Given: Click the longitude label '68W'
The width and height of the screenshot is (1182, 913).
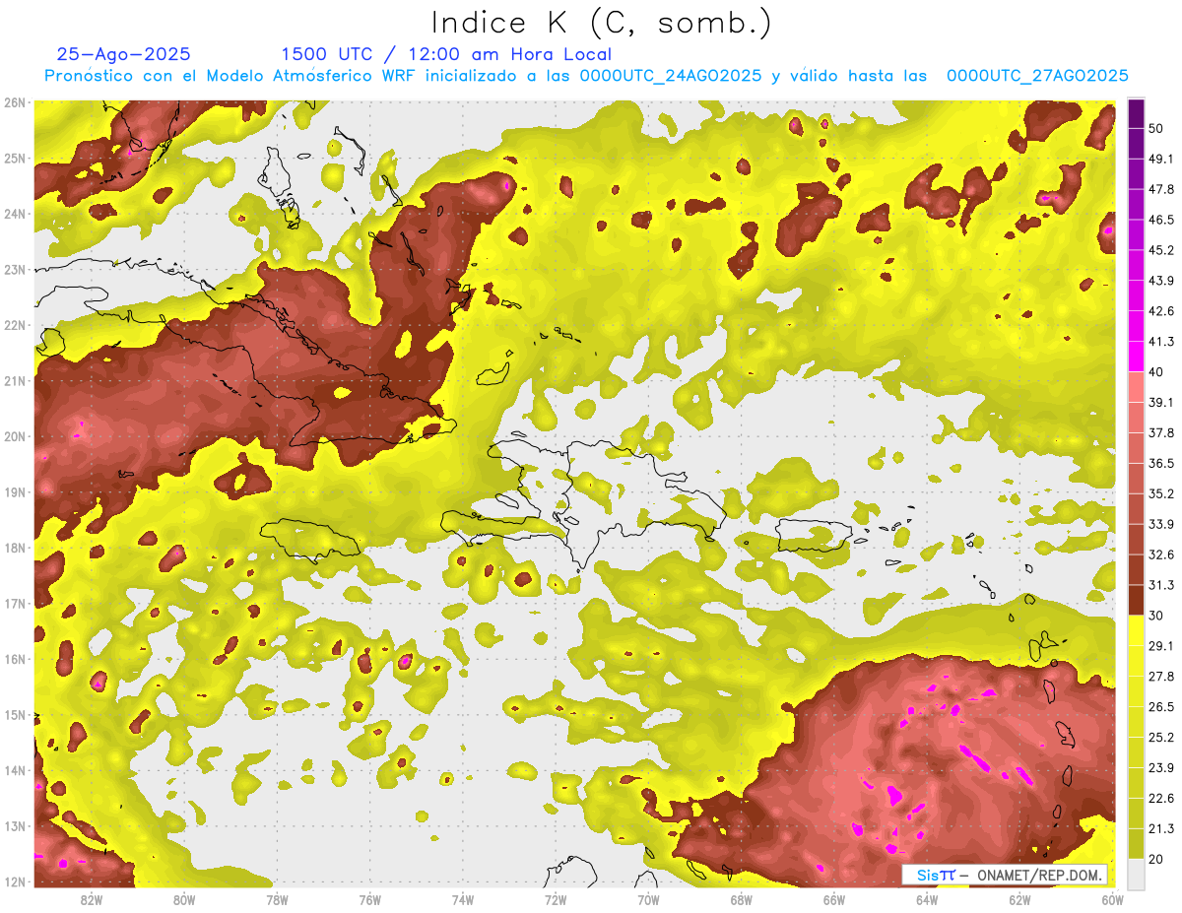Looking at the screenshot, I should [x=741, y=899].
